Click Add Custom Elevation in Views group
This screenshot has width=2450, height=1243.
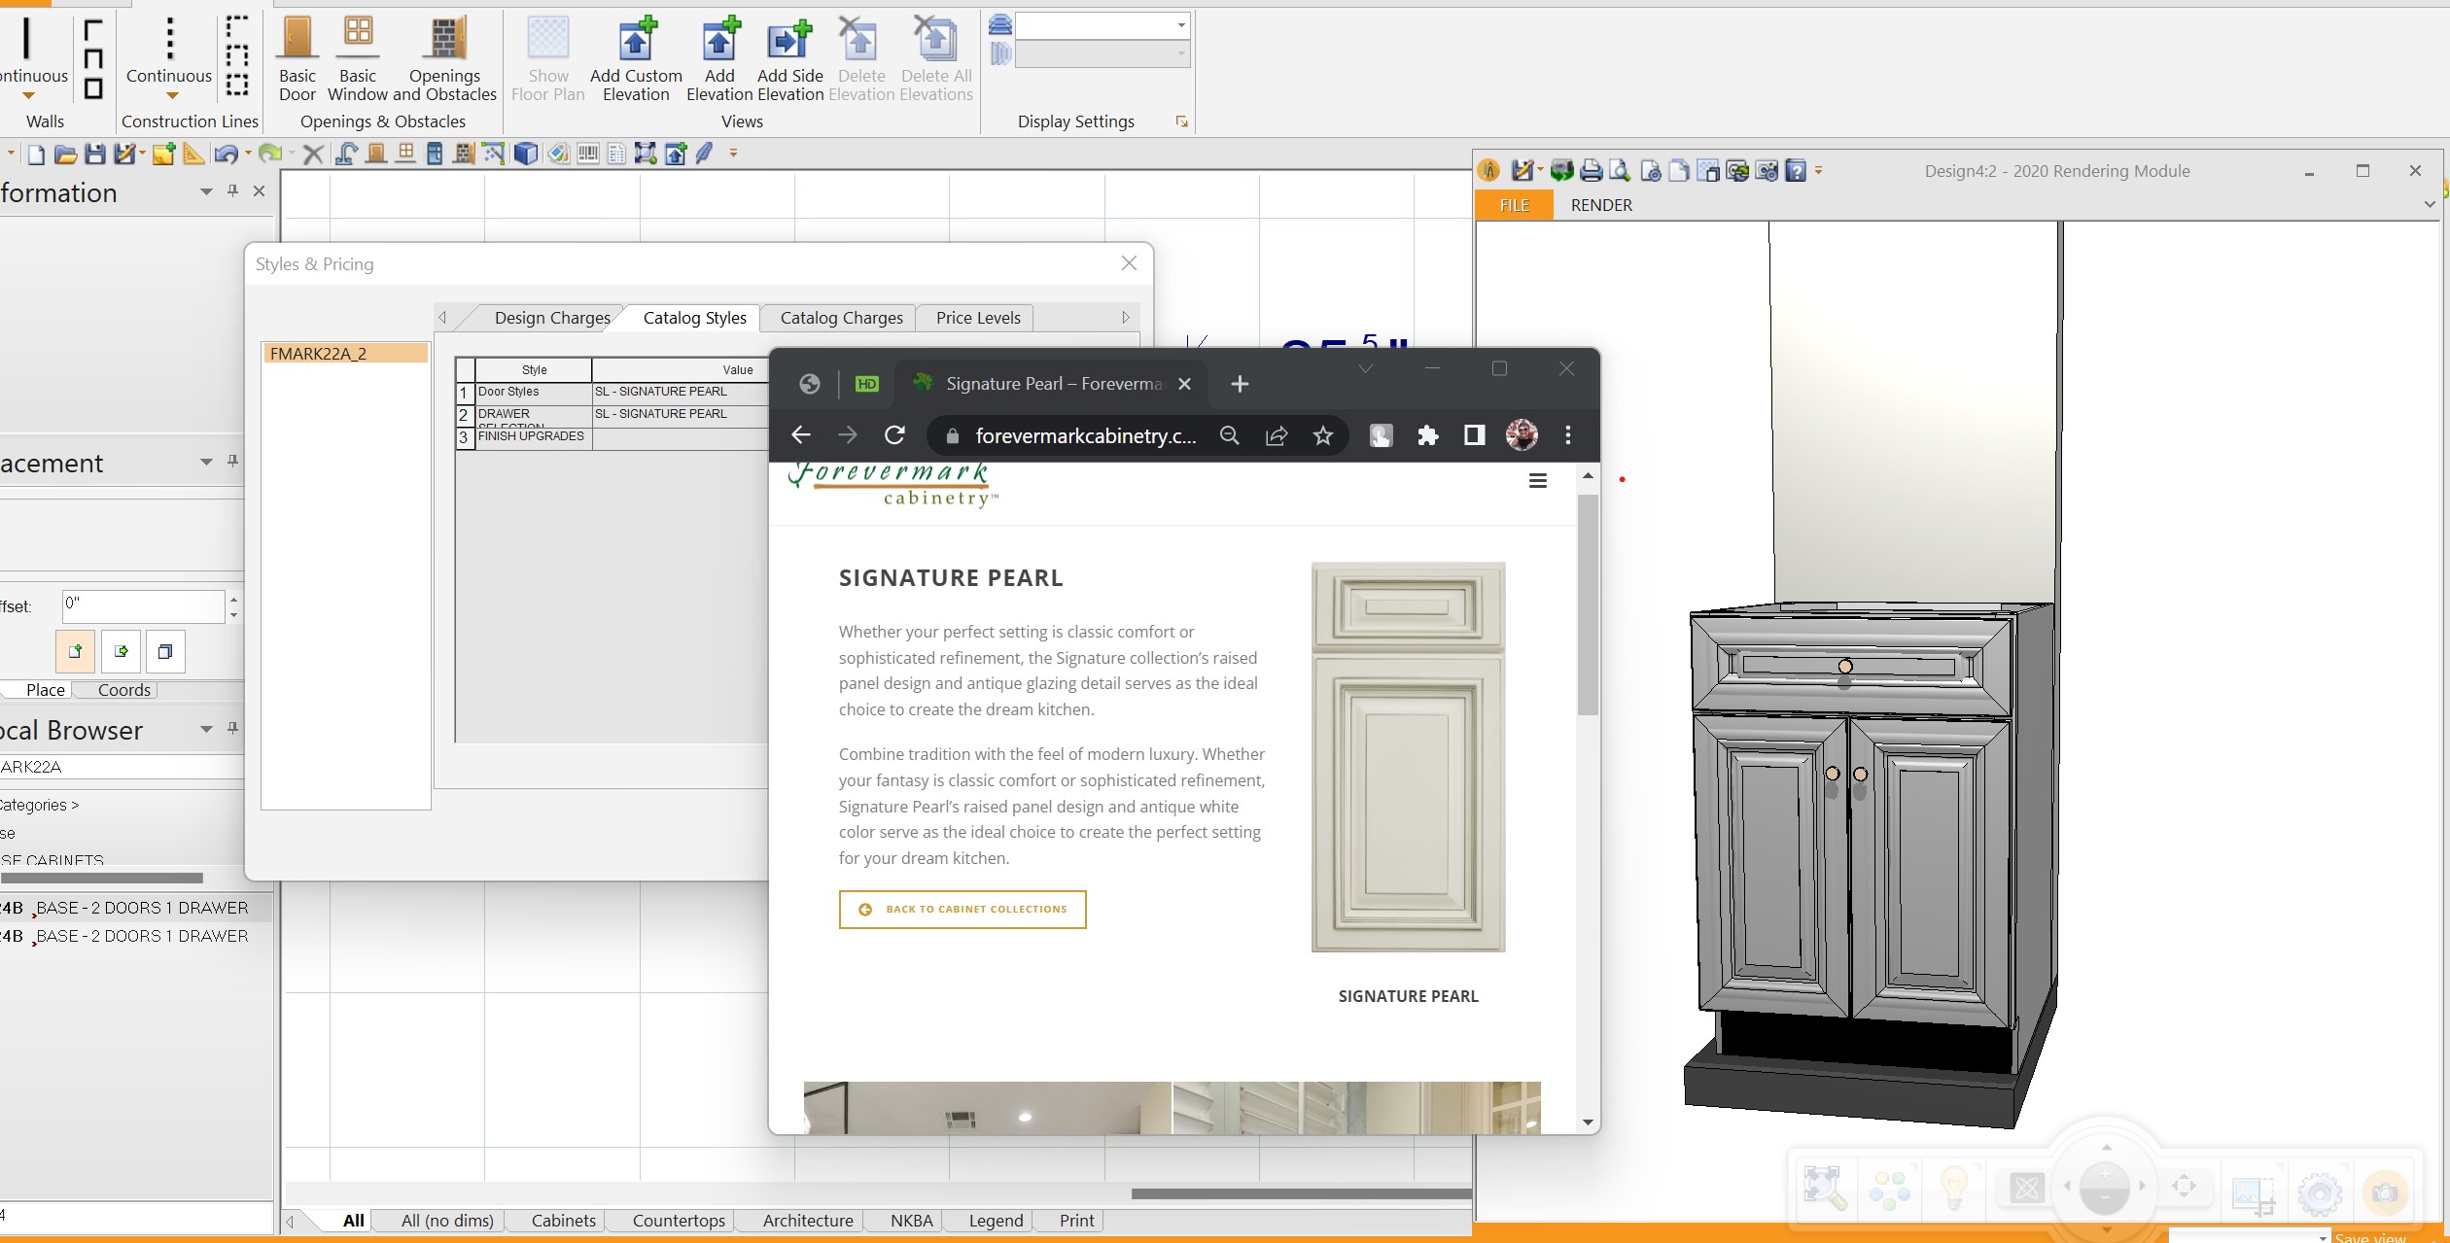pyautogui.click(x=636, y=58)
